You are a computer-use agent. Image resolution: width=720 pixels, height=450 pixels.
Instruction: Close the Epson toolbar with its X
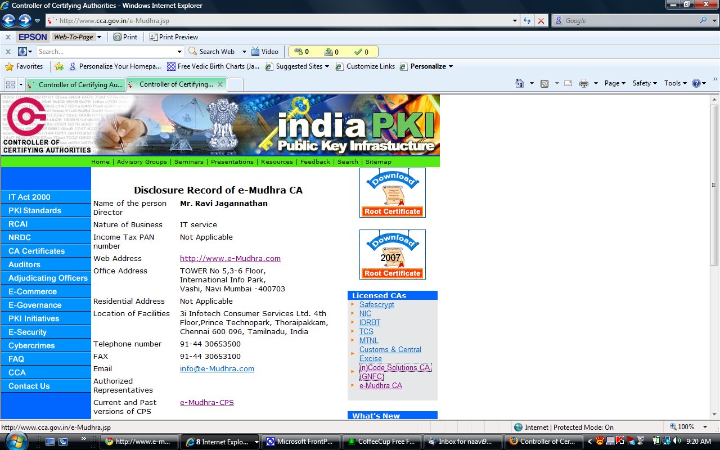point(8,37)
